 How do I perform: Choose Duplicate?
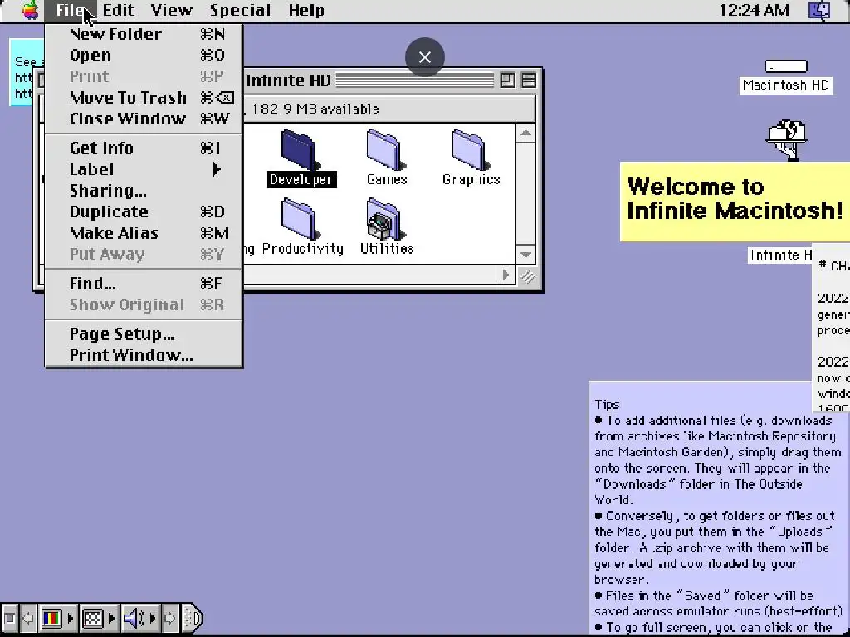coord(144,212)
